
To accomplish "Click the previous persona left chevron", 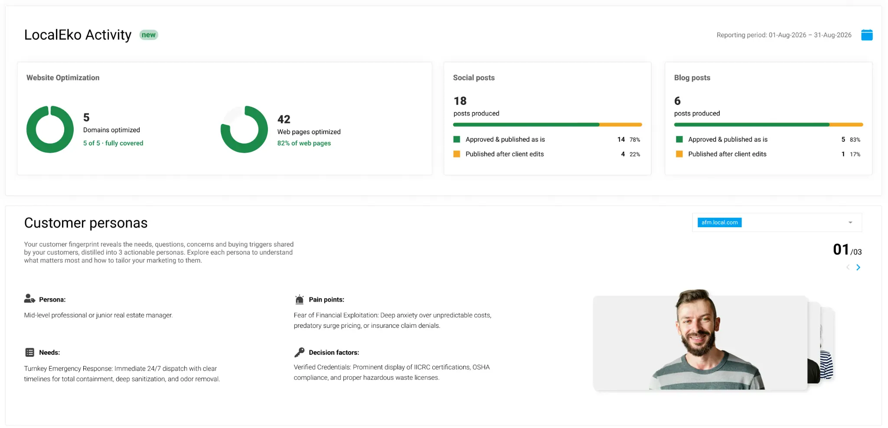I will pos(848,267).
